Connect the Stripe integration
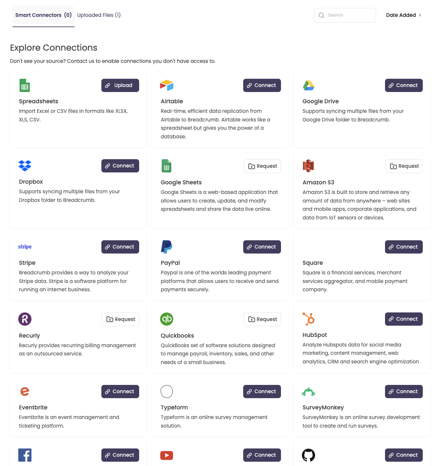441x466 pixels. coord(120,247)
